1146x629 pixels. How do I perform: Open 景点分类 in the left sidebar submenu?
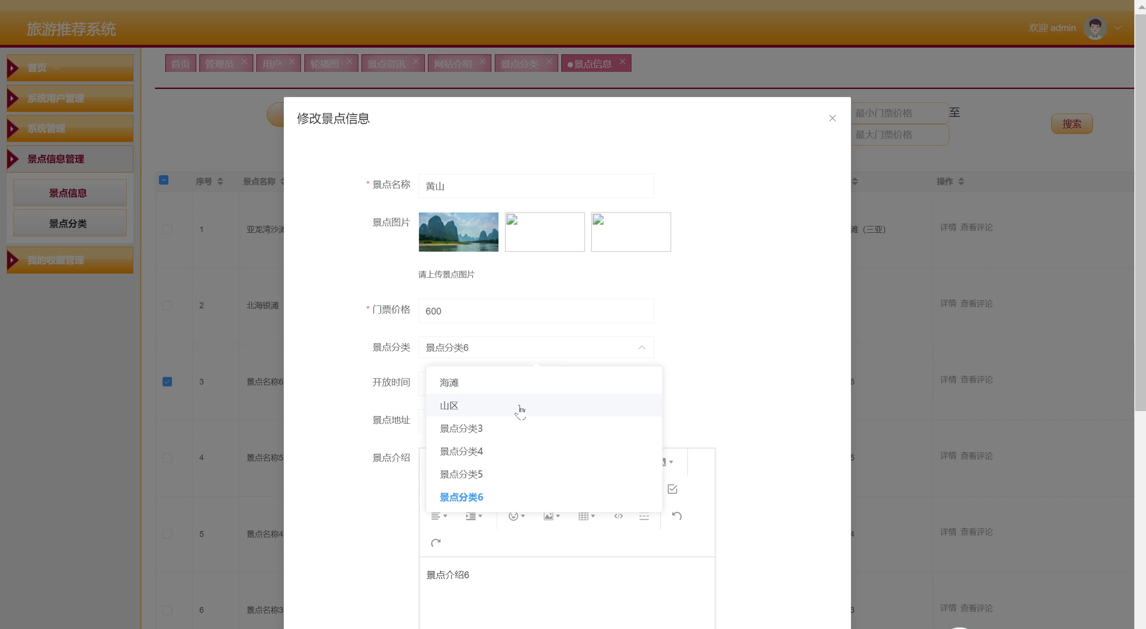coord(68,223)
